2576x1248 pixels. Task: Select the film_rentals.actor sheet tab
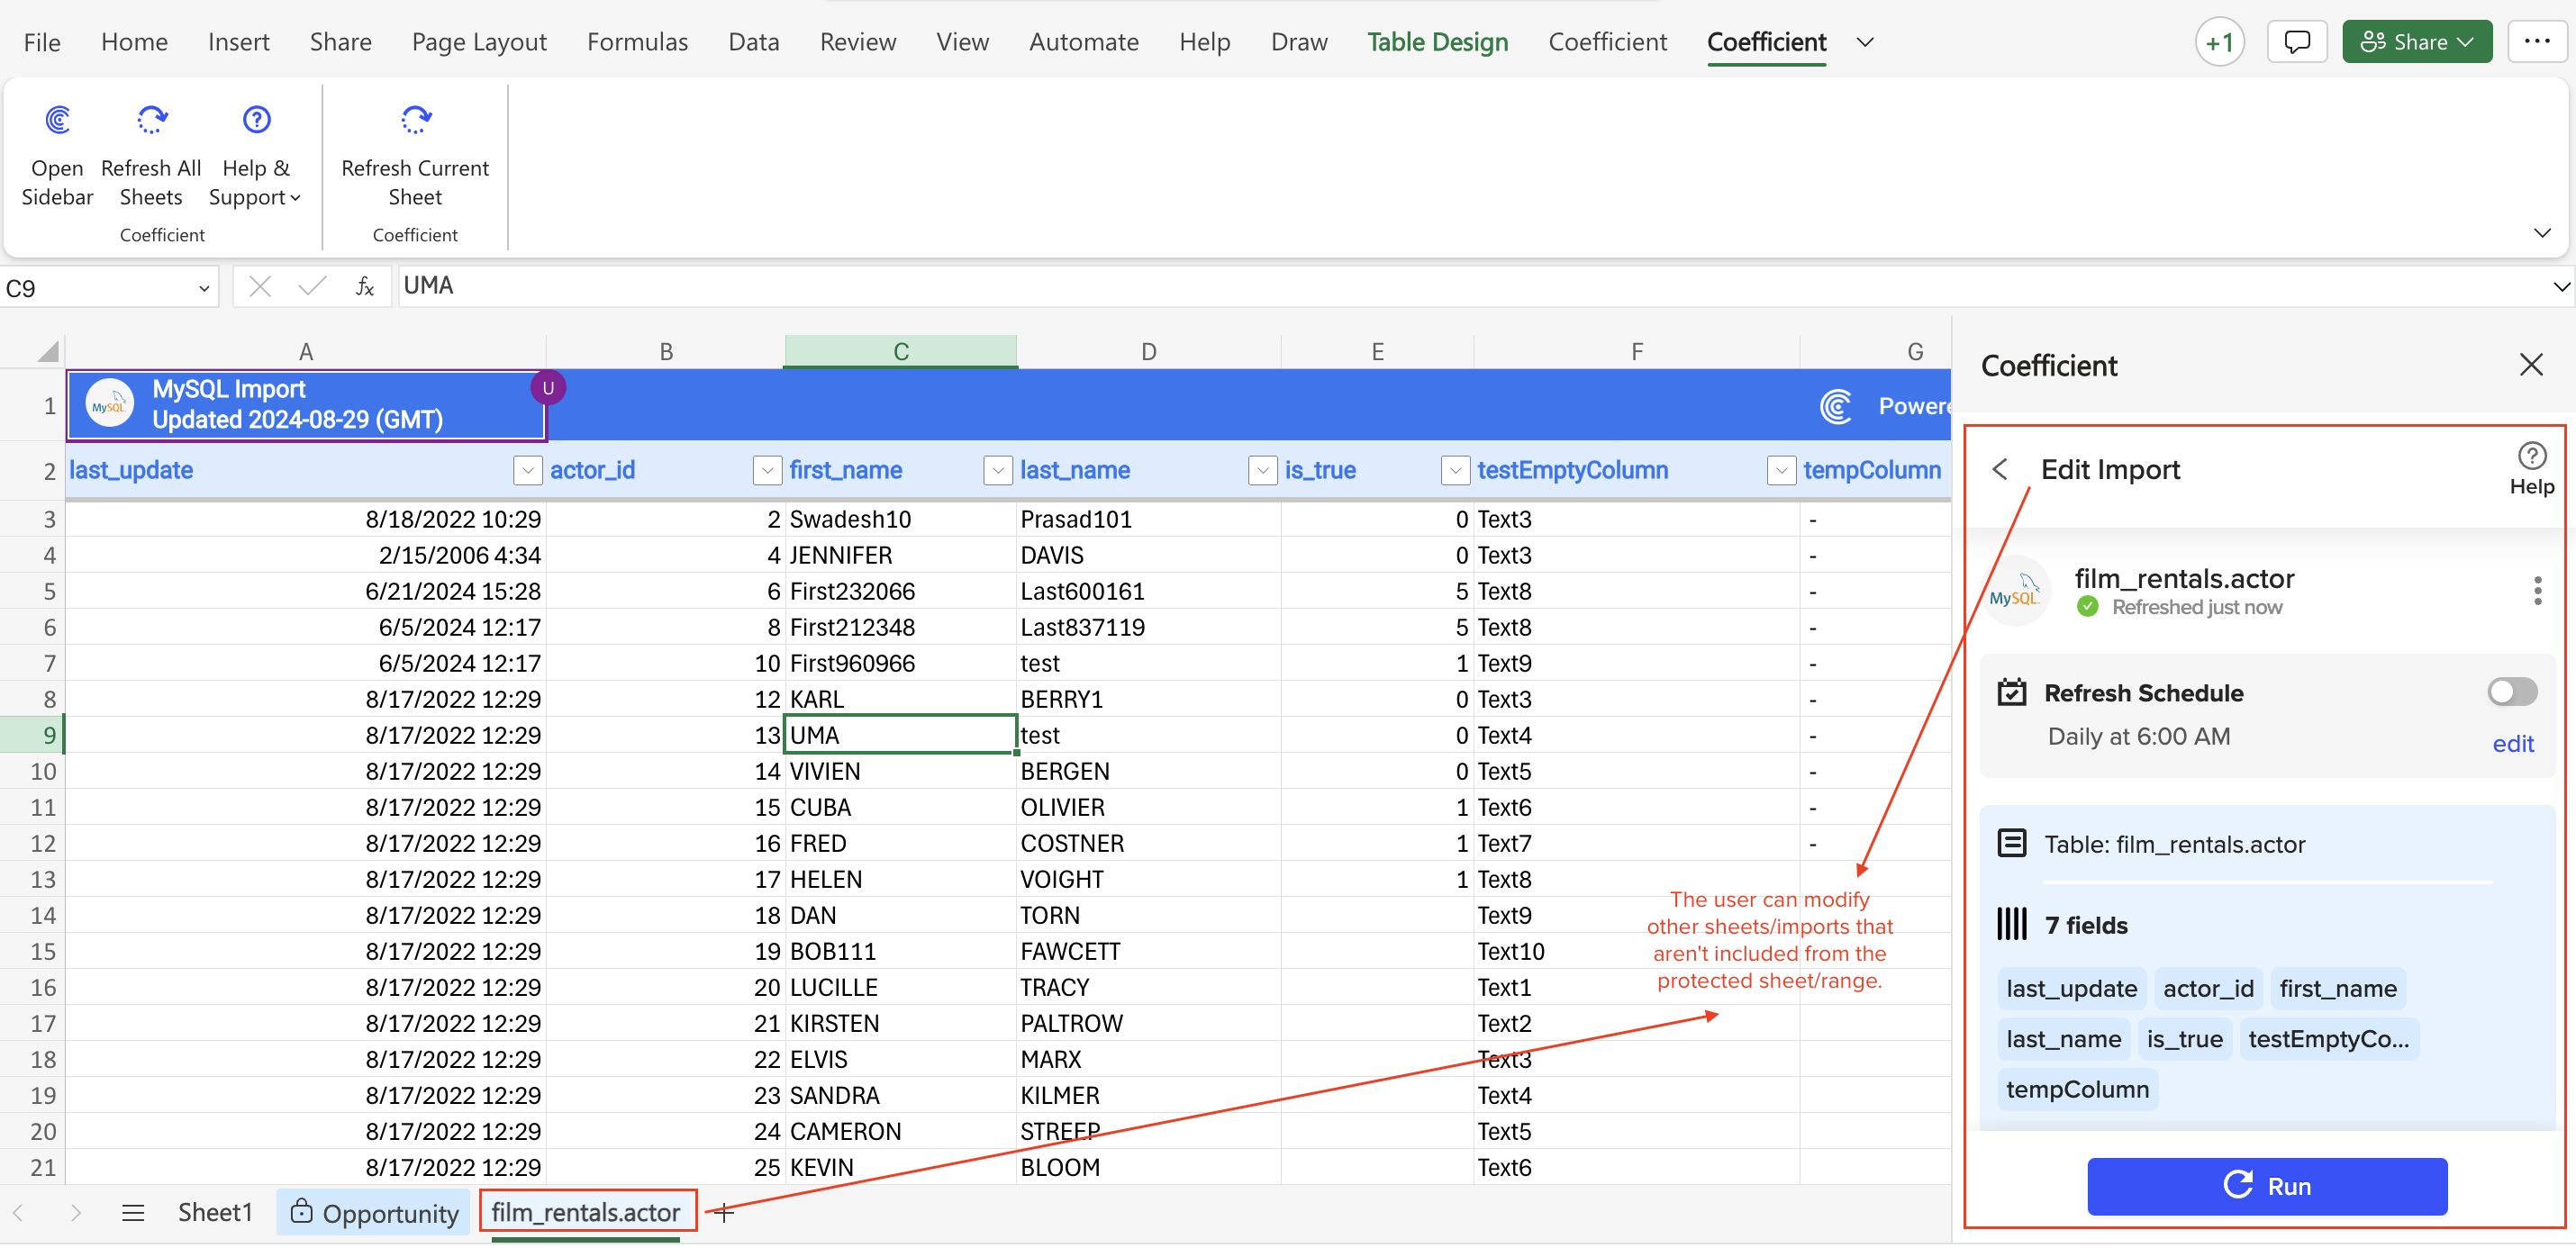(x=586, y=1212)
